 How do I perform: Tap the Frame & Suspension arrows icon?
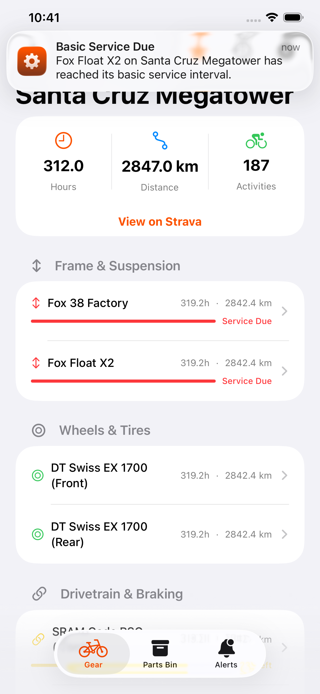37,266
